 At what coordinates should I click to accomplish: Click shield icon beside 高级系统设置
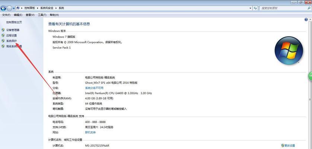pos(3,46)
